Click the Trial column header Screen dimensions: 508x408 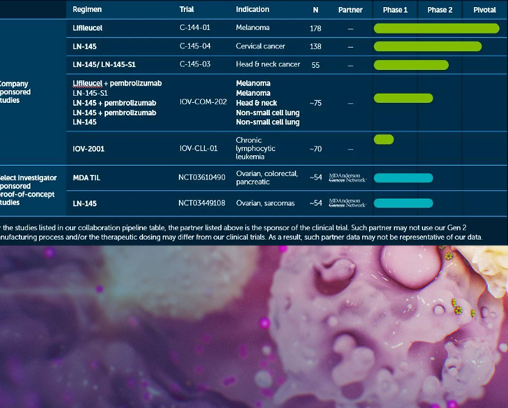click(187, 10)
